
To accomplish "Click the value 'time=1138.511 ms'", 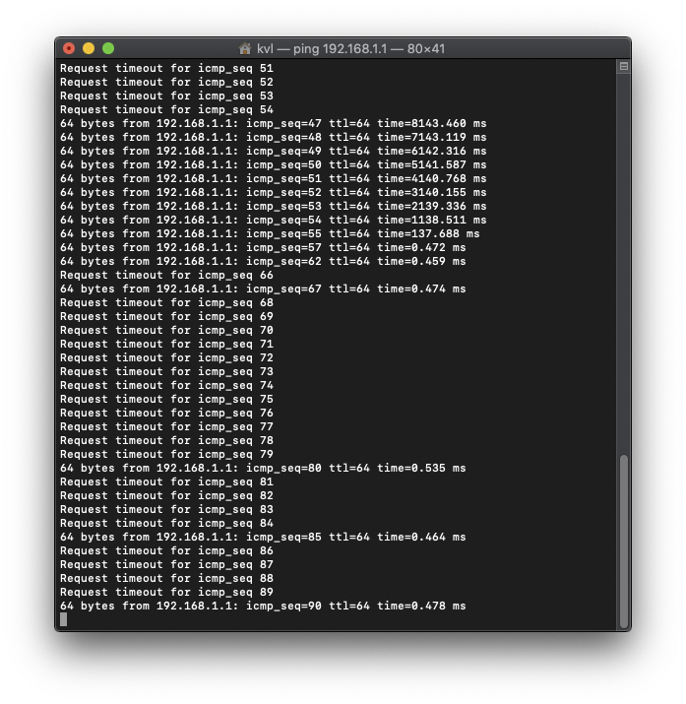I will pos(432,220).
